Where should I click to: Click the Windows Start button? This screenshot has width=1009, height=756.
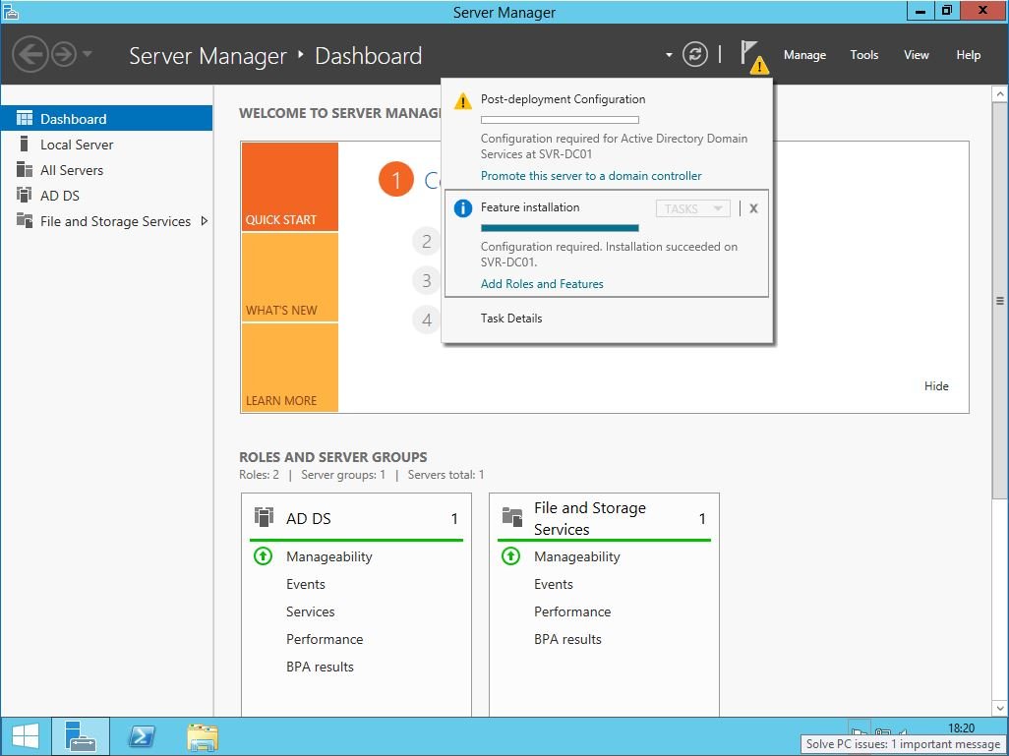coord(26,735)
